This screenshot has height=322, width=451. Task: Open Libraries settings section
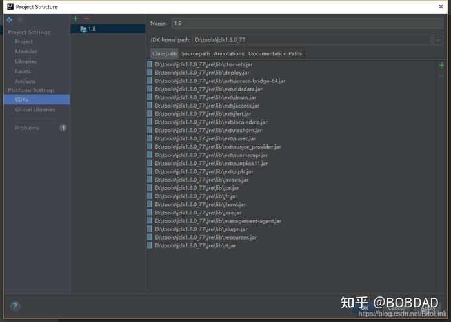(26, 61)
